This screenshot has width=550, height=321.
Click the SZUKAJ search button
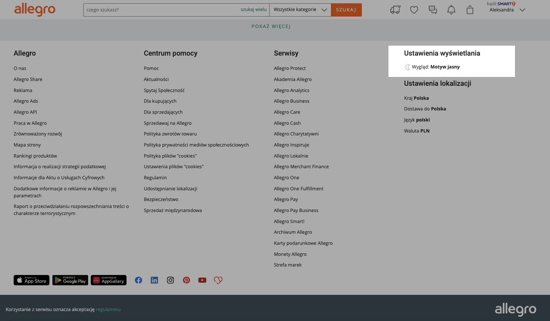pos(346,10)
